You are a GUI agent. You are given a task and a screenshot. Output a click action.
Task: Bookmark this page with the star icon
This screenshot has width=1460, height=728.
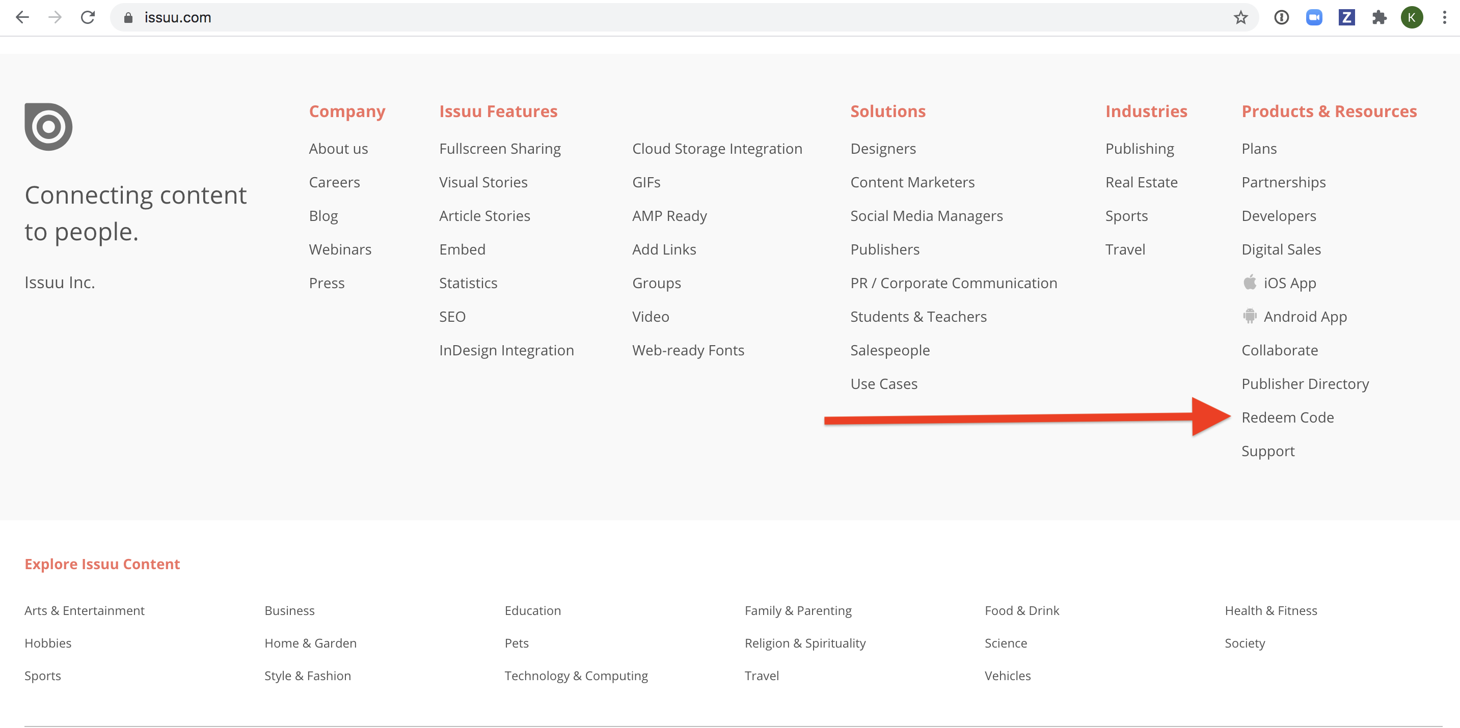point(1240,17)
